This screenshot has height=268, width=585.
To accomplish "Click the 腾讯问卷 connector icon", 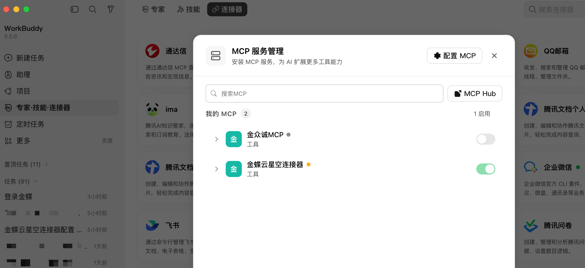I will [x=531, y=225].
